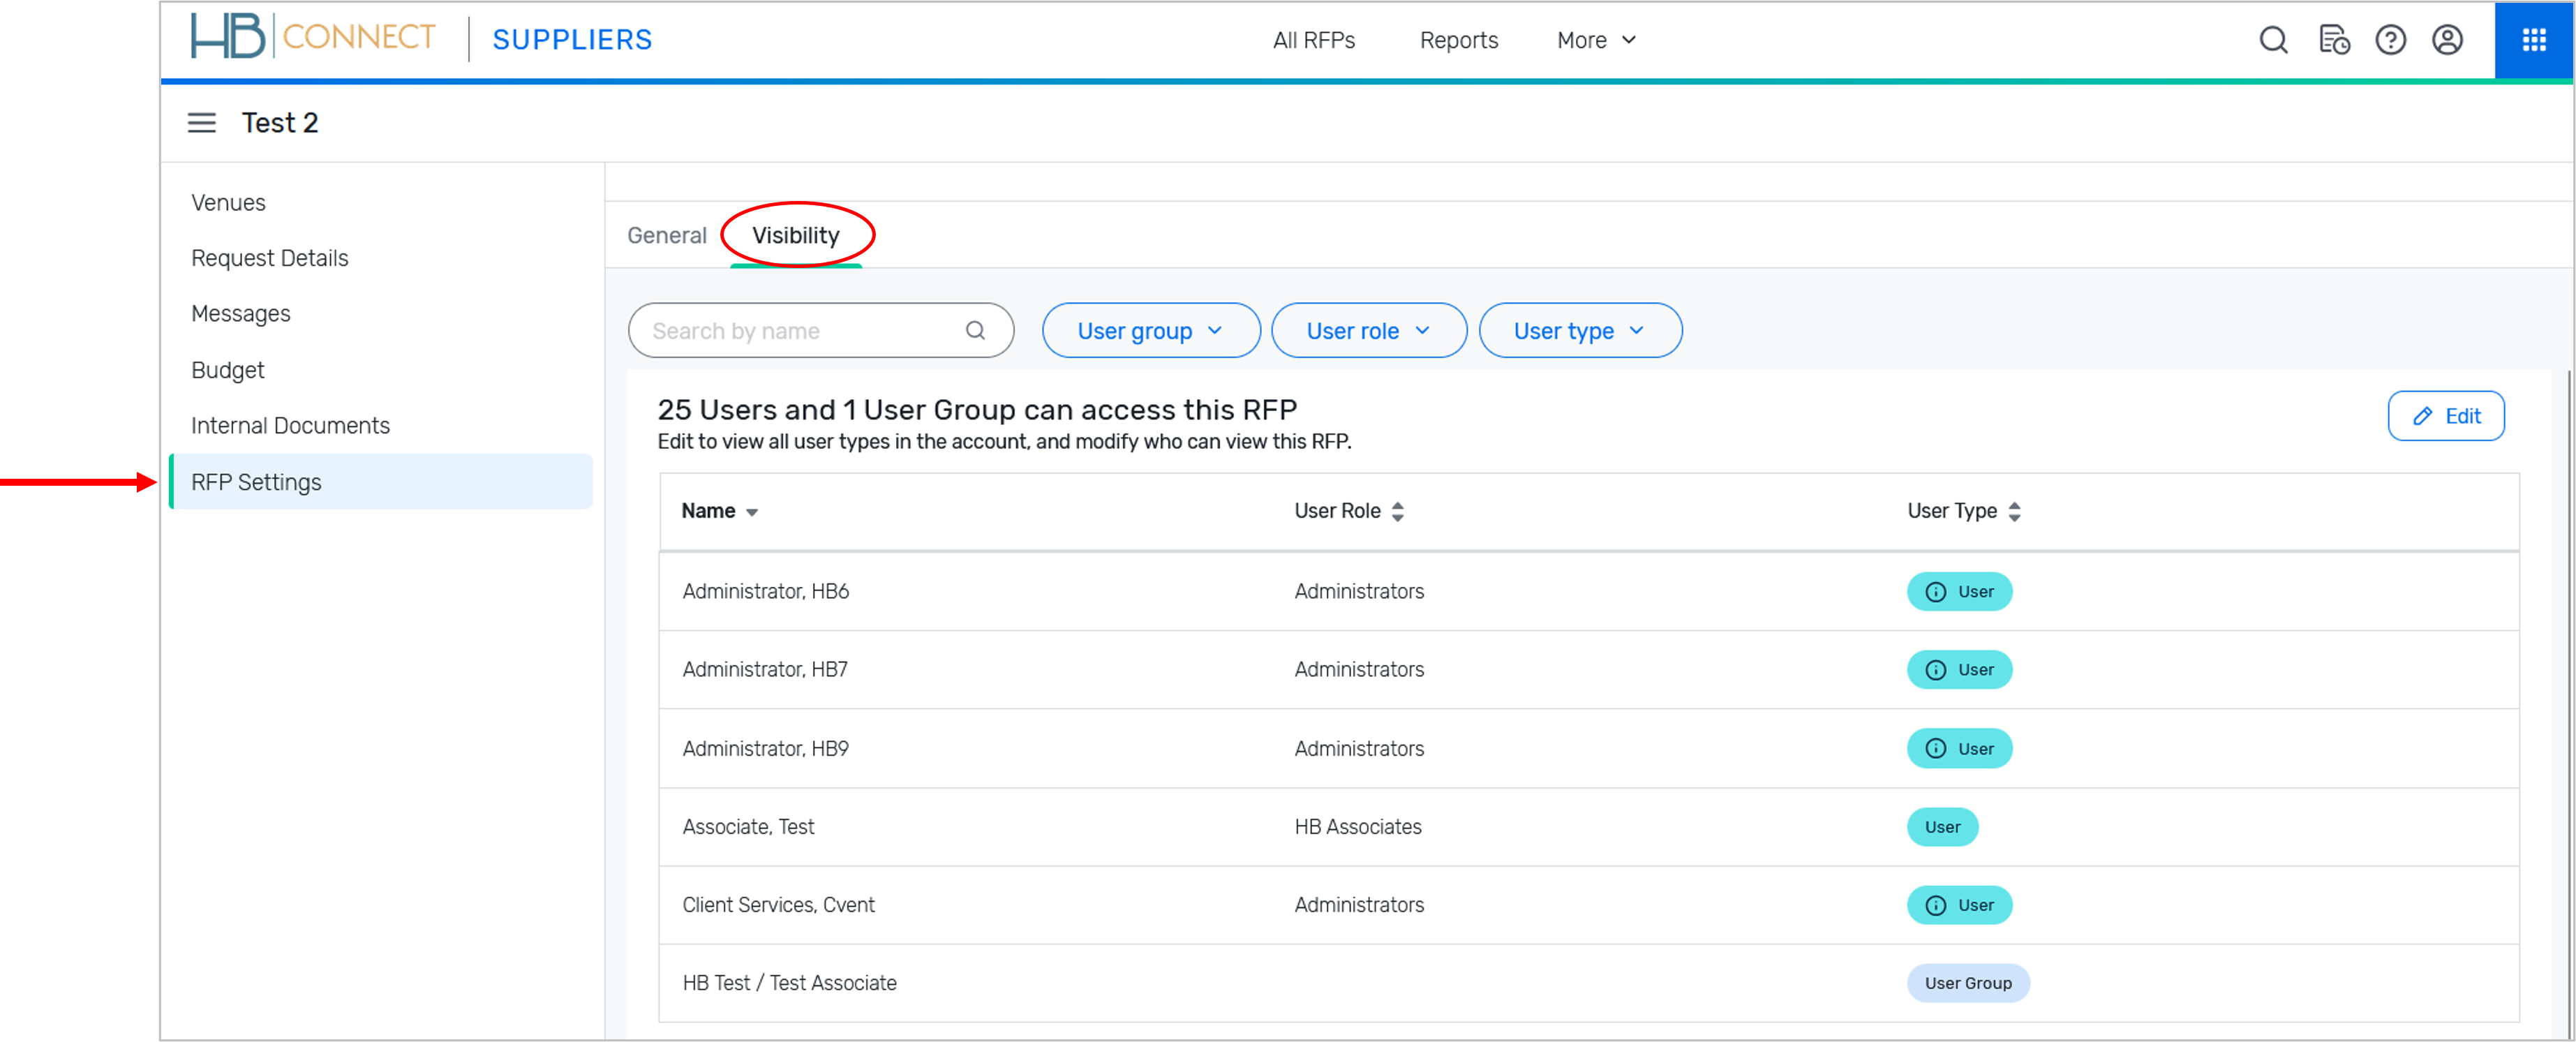The height and width of the screenshot is (1042, 2576).
Task: Open the scheduled reports icon in header
Action: coord(2333,40)
